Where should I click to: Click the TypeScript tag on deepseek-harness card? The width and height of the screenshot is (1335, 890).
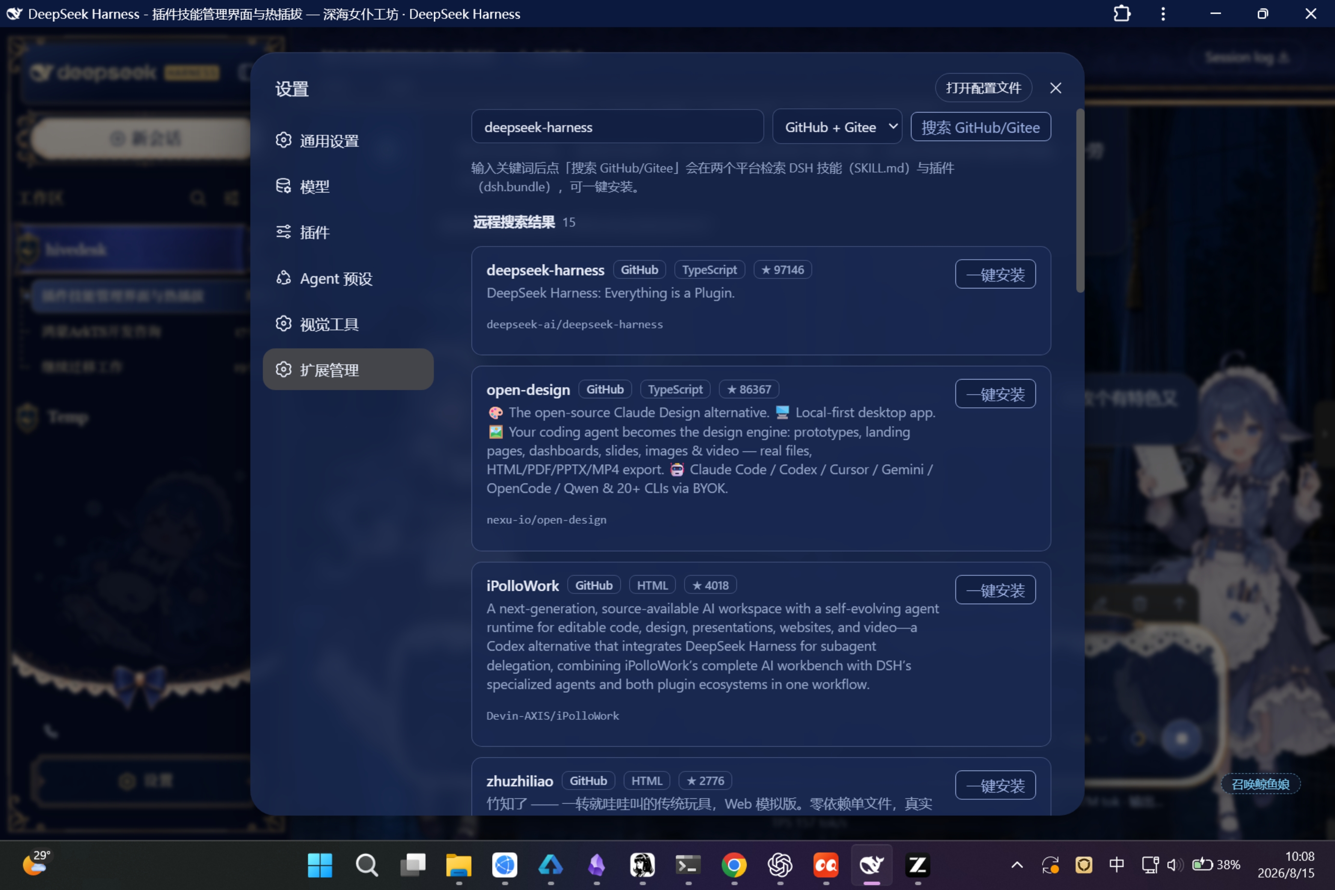pos(709,270)
